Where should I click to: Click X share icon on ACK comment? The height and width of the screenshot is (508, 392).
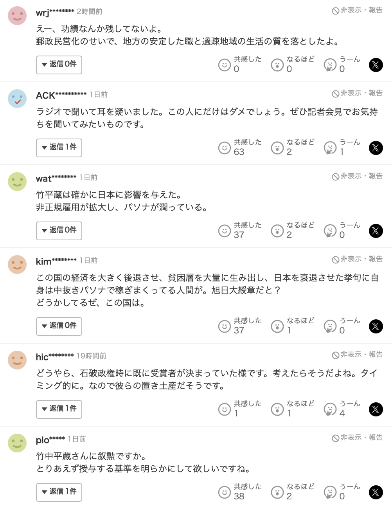coord(376,148)
